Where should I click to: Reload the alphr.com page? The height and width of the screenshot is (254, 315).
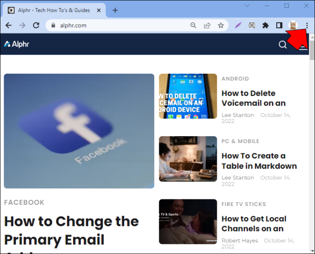[36, 25]
